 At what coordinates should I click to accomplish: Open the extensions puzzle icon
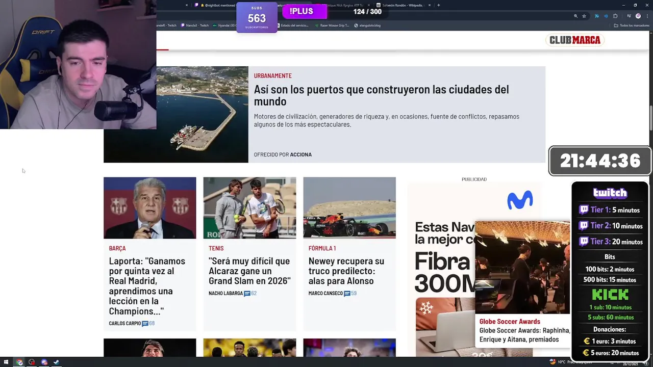615,16
